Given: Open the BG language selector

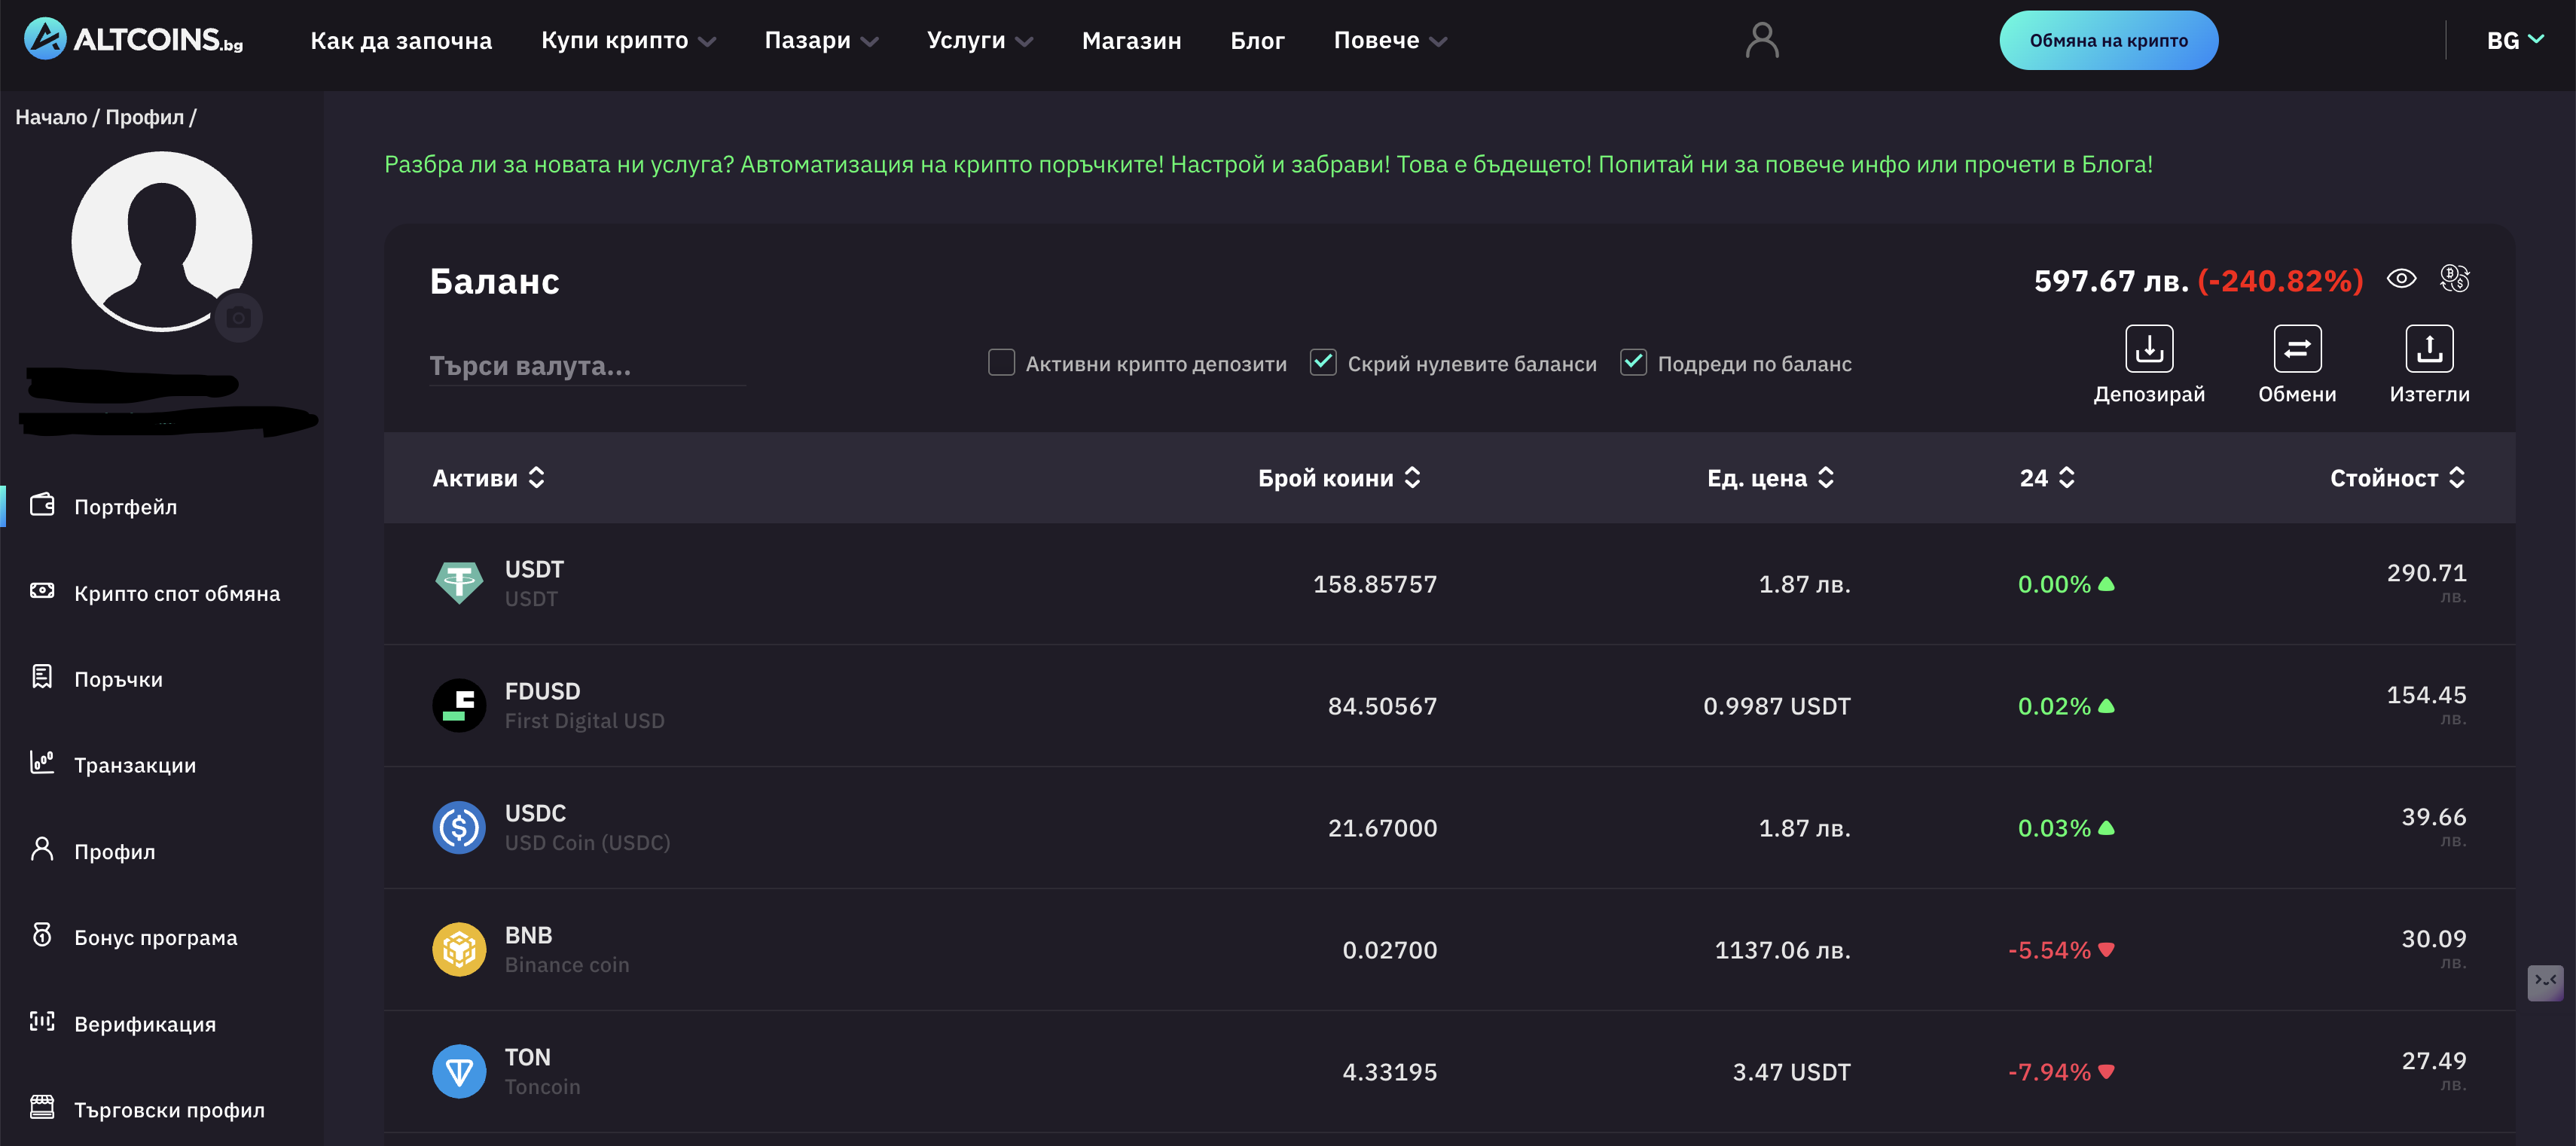Looking at the screenshot, I should 2515,41.
